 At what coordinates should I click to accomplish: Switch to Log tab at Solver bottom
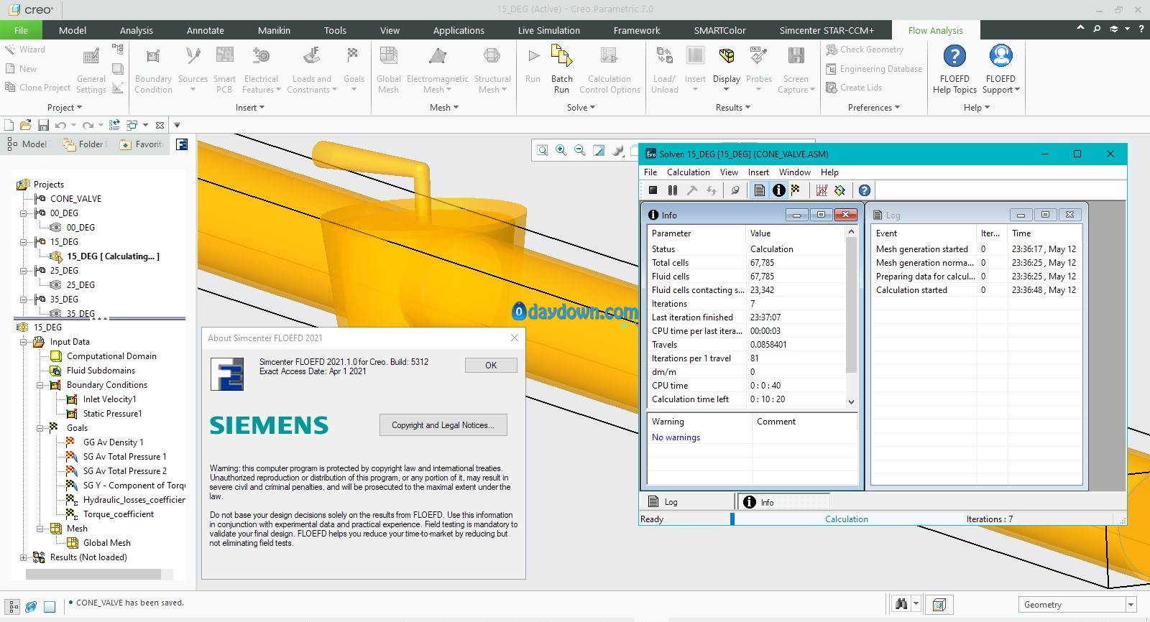pos(687,502)
